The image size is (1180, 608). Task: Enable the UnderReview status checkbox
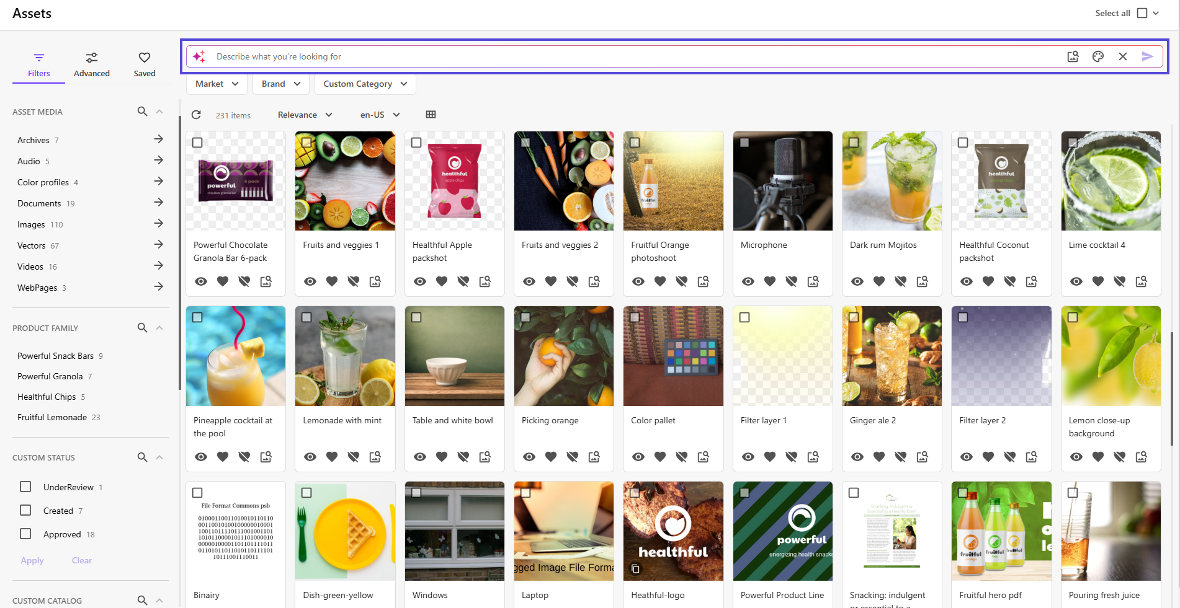25,487
